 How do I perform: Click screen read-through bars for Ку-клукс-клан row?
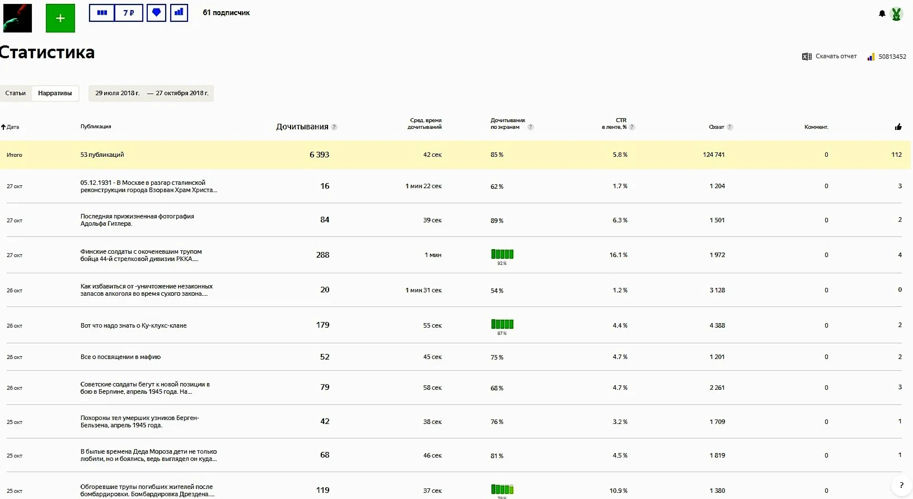[502, 324]
